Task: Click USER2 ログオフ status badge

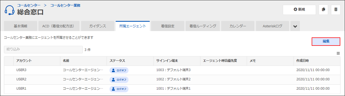Action: coord(119,80)
